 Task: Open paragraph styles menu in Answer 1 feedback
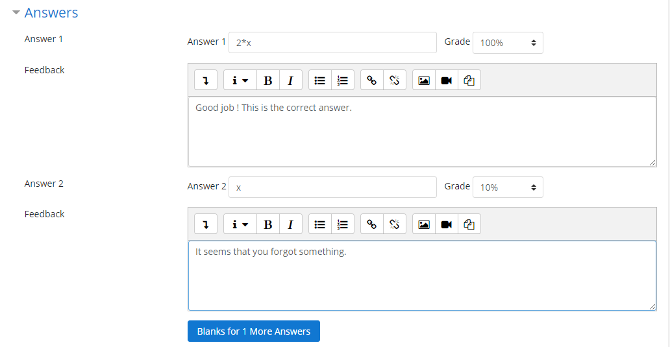[240, 80]
